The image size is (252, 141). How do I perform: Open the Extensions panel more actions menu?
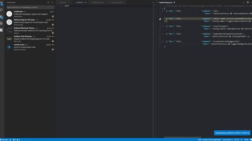point(52,2)
